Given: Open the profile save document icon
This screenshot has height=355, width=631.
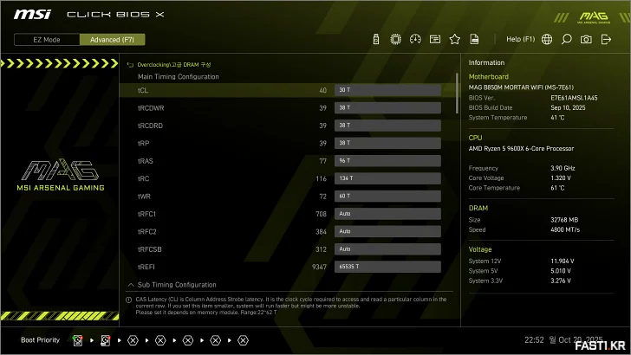Looking at the screenshot, I should click(474, 40).
